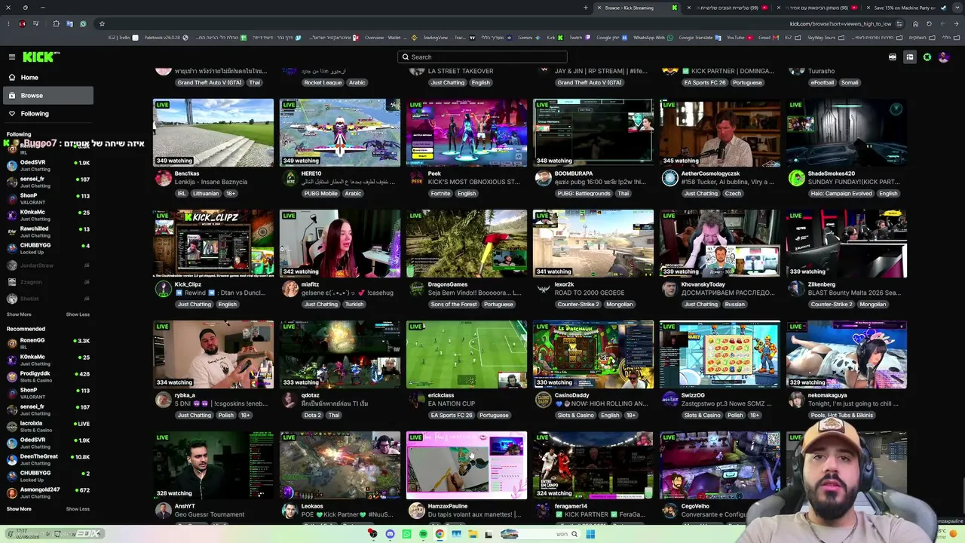
Task: Open lexor2k Counter-Strike stream thumbnail
Action: point(593,244)
